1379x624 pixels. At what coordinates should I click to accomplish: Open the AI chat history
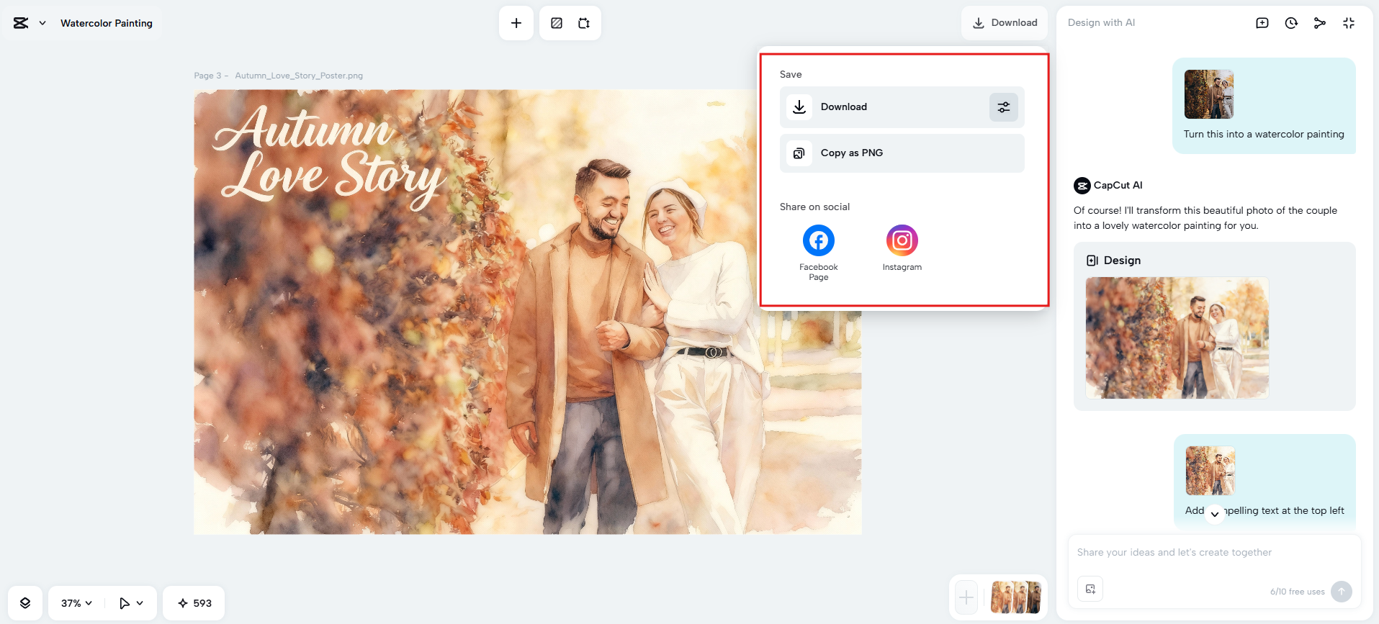pyautogui.click(x=1291, y=23)
